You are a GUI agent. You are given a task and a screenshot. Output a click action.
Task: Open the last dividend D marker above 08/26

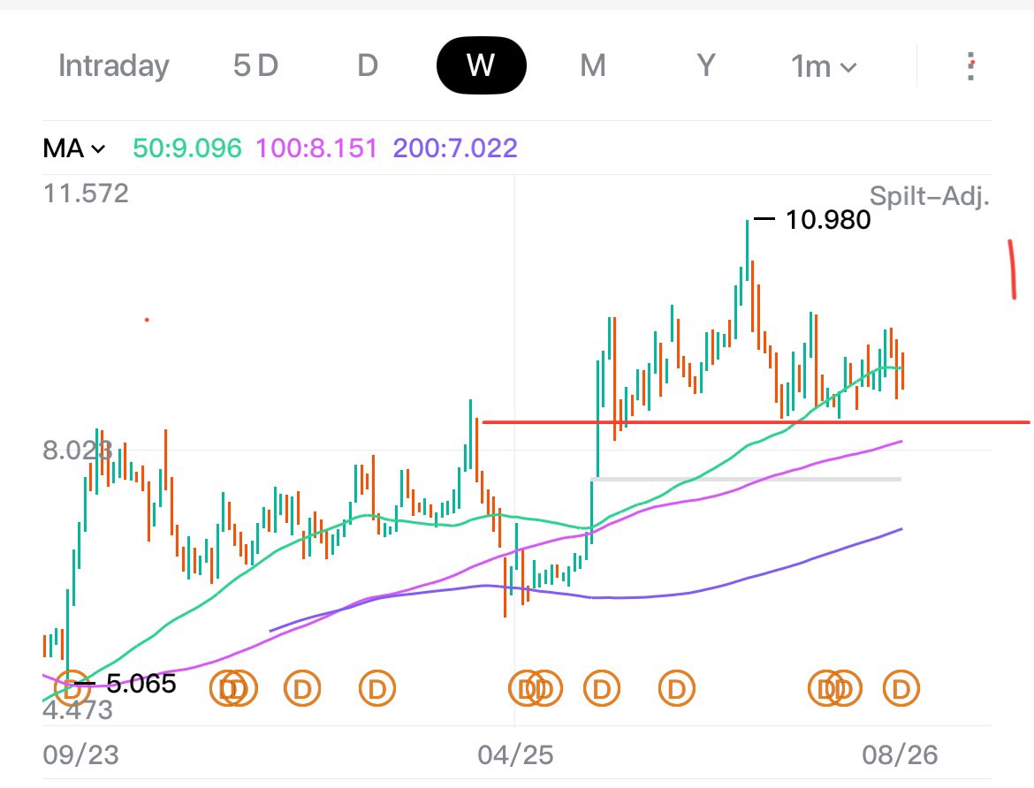click(x=901, y=688)
